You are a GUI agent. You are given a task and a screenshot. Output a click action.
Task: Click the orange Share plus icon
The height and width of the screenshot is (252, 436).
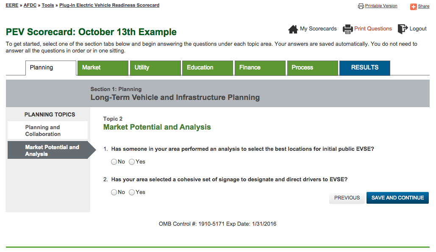coord(414,7)
